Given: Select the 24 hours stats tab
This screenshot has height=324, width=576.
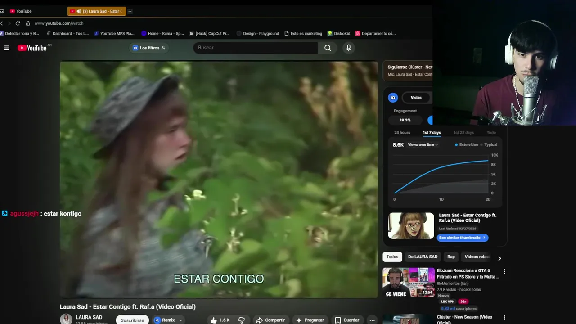Looking at the screenshot, I should (x=402, y=133).
